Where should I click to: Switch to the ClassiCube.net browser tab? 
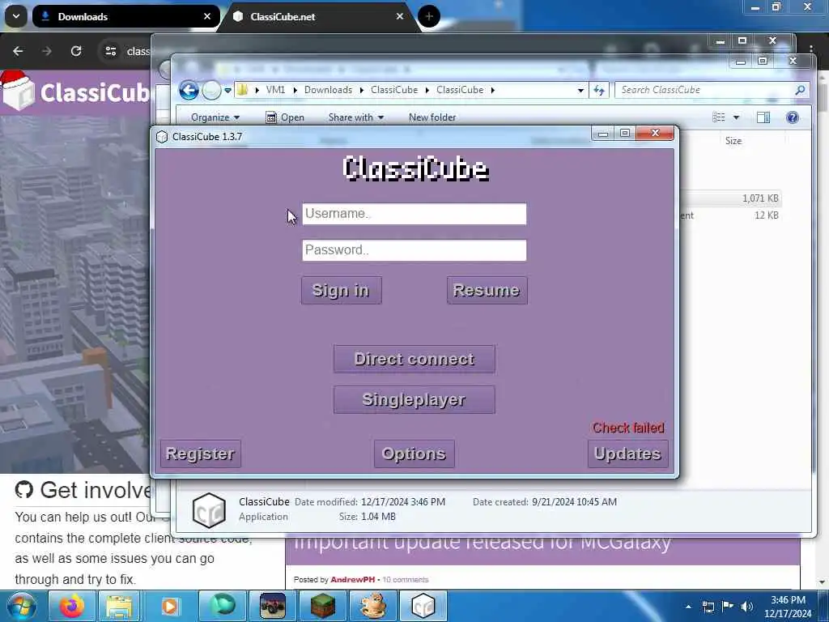(x=319, y=16)
